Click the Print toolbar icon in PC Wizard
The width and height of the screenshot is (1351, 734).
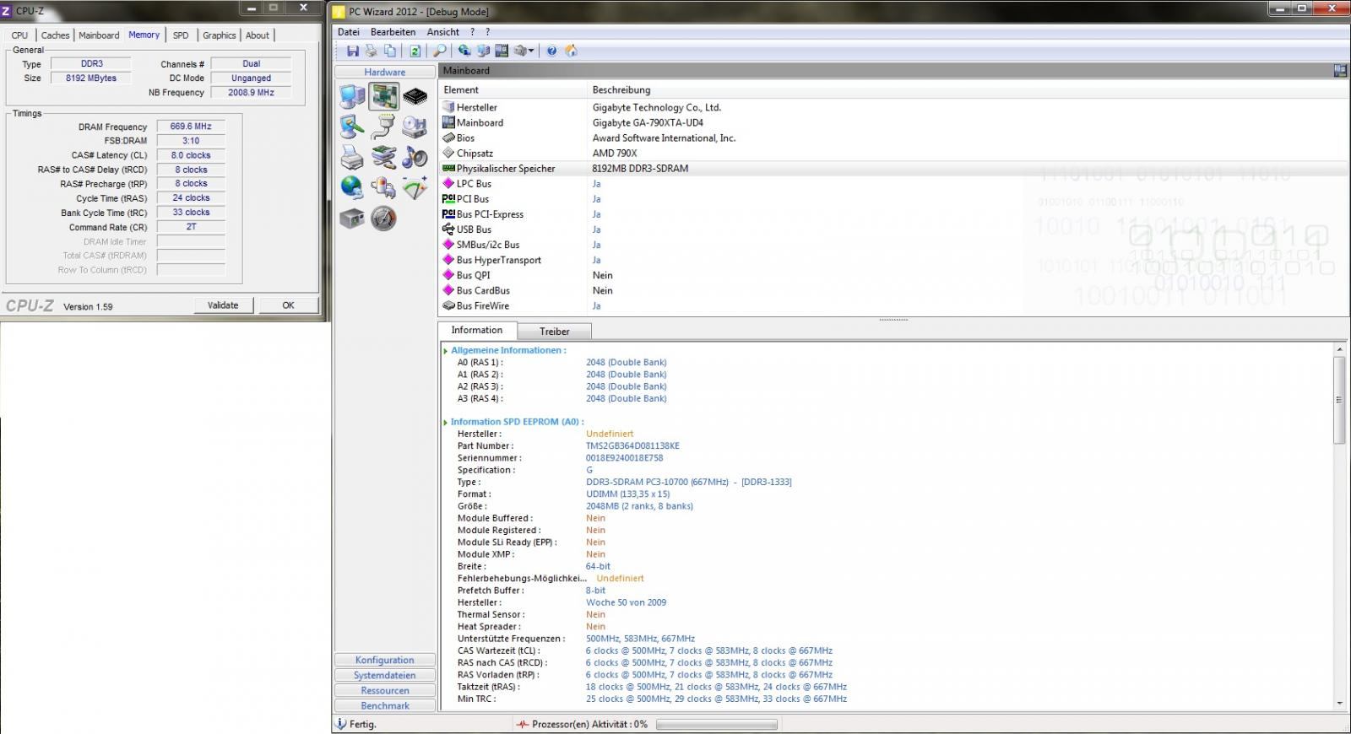tap(372, 51)
